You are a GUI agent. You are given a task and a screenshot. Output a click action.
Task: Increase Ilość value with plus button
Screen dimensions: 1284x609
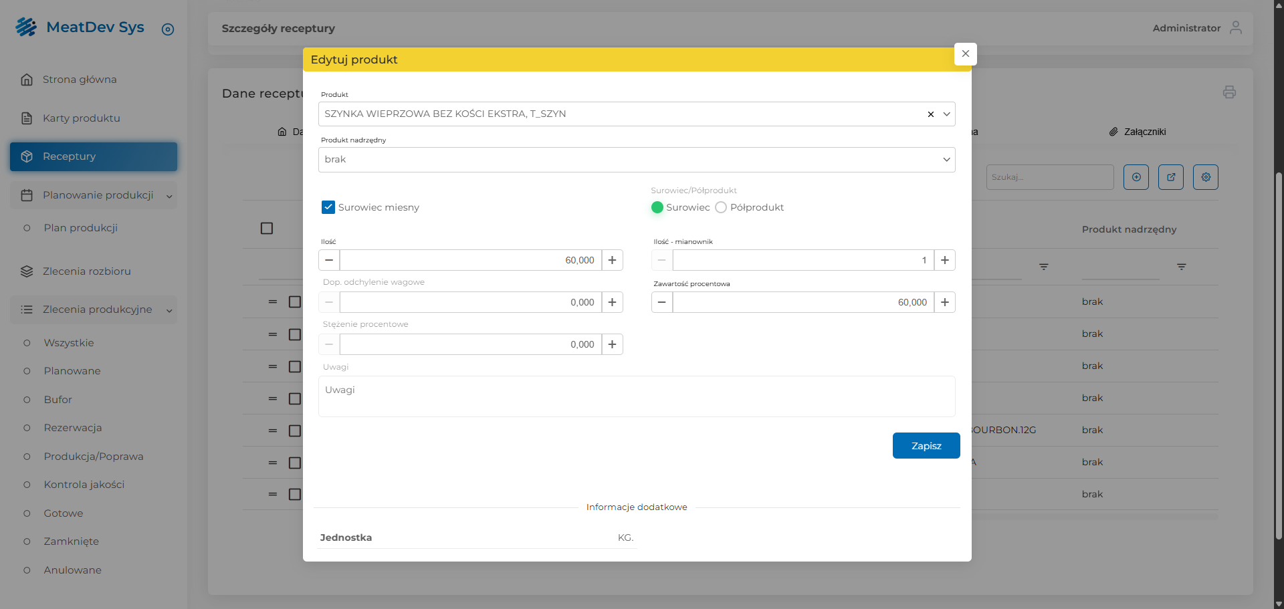[612, 260]
